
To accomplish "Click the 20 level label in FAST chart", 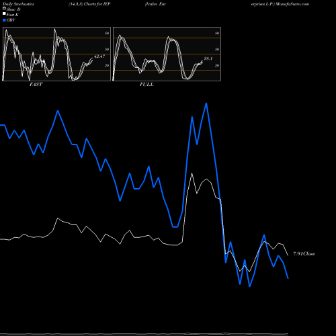I will pyautogui.click(x=107, y=65).
